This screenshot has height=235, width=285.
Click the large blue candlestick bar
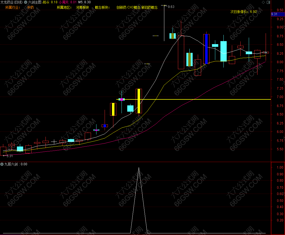pos(206,49)
